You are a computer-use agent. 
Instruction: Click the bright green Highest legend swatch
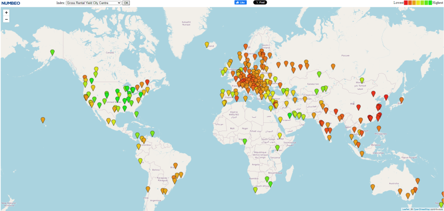point(429,3)
